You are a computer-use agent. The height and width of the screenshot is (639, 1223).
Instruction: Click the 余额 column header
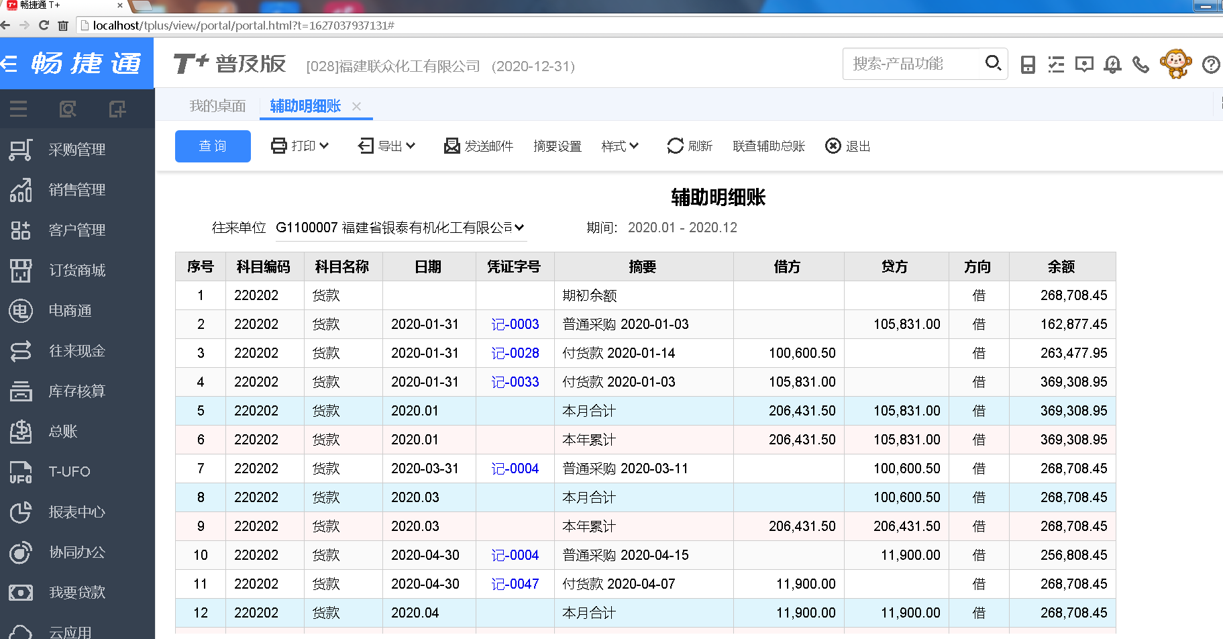click(1062, 266)
